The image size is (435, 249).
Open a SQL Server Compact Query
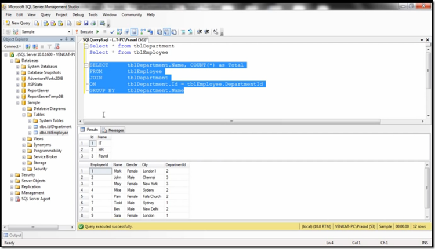click(x=69, y=23)
